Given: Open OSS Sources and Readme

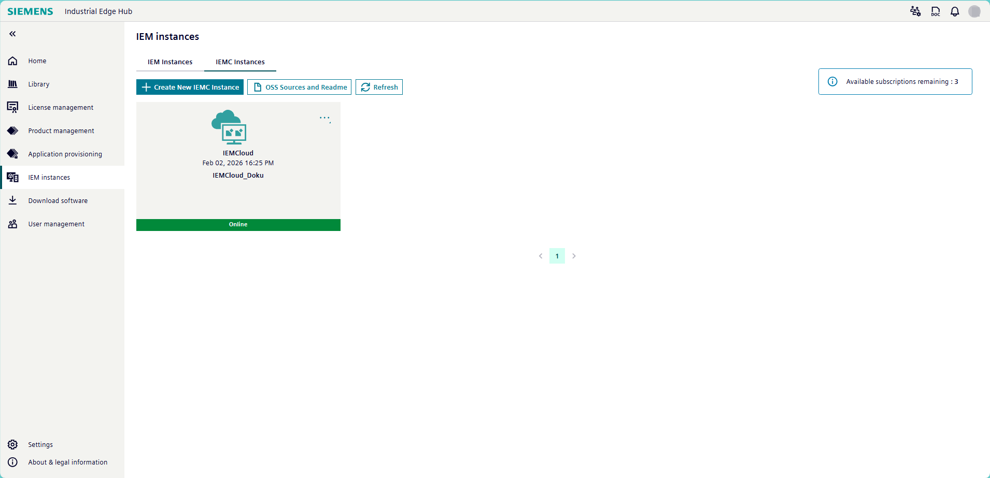Looking at the screenshot, I should point(299,86).
